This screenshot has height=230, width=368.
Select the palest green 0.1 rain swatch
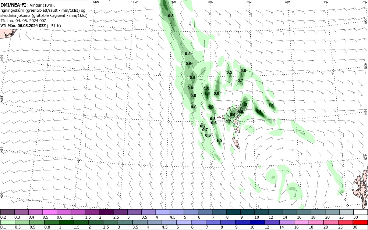pos(7,222)
